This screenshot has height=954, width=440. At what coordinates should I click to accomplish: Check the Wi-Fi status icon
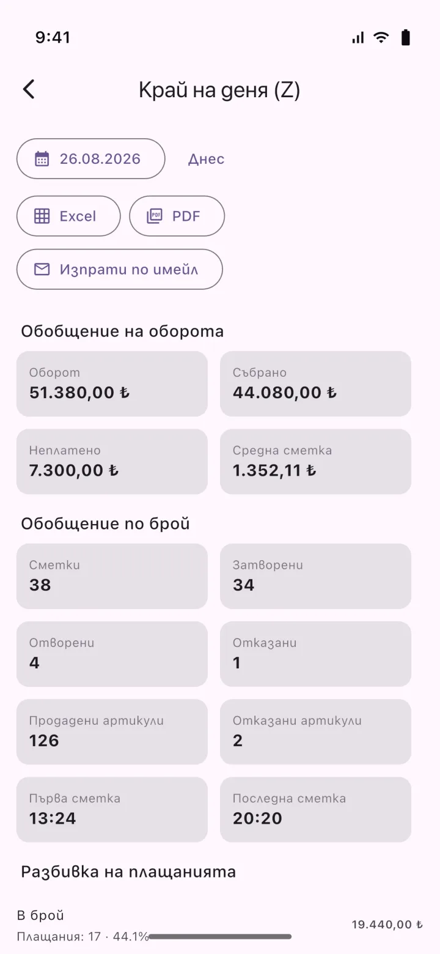pyautogui.click(x=381, y=38)
